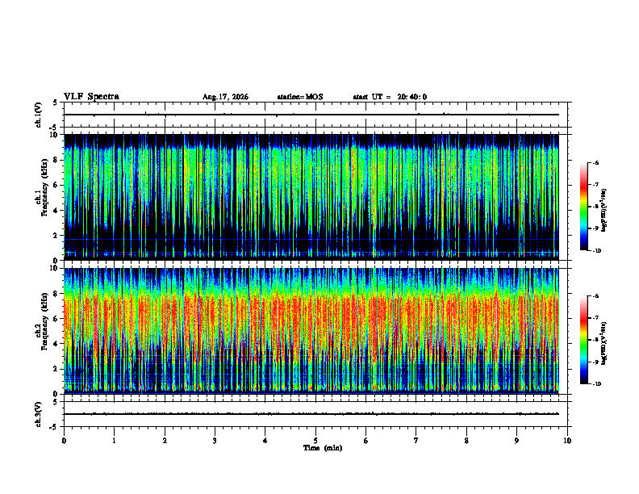Select the station=MOS label
Image resolution: width=639 pixels, height=494 pixels.
[x=300, y=97]
